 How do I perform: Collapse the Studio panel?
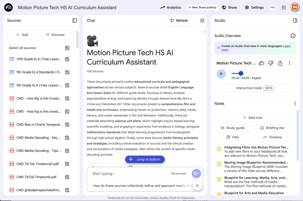coord(295,20)
